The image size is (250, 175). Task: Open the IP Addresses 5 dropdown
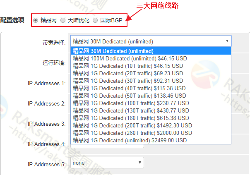[x=107, y=163]
